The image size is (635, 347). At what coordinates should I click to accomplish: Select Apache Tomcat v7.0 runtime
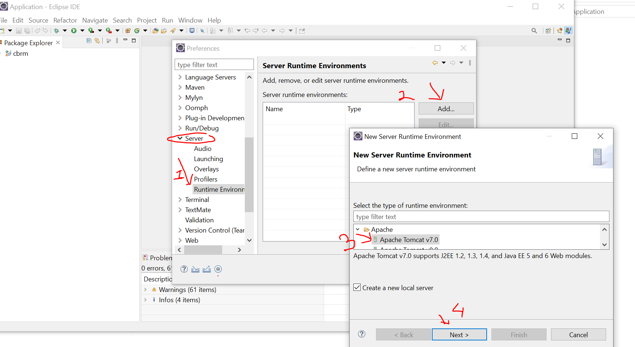[x=408, y=239]
